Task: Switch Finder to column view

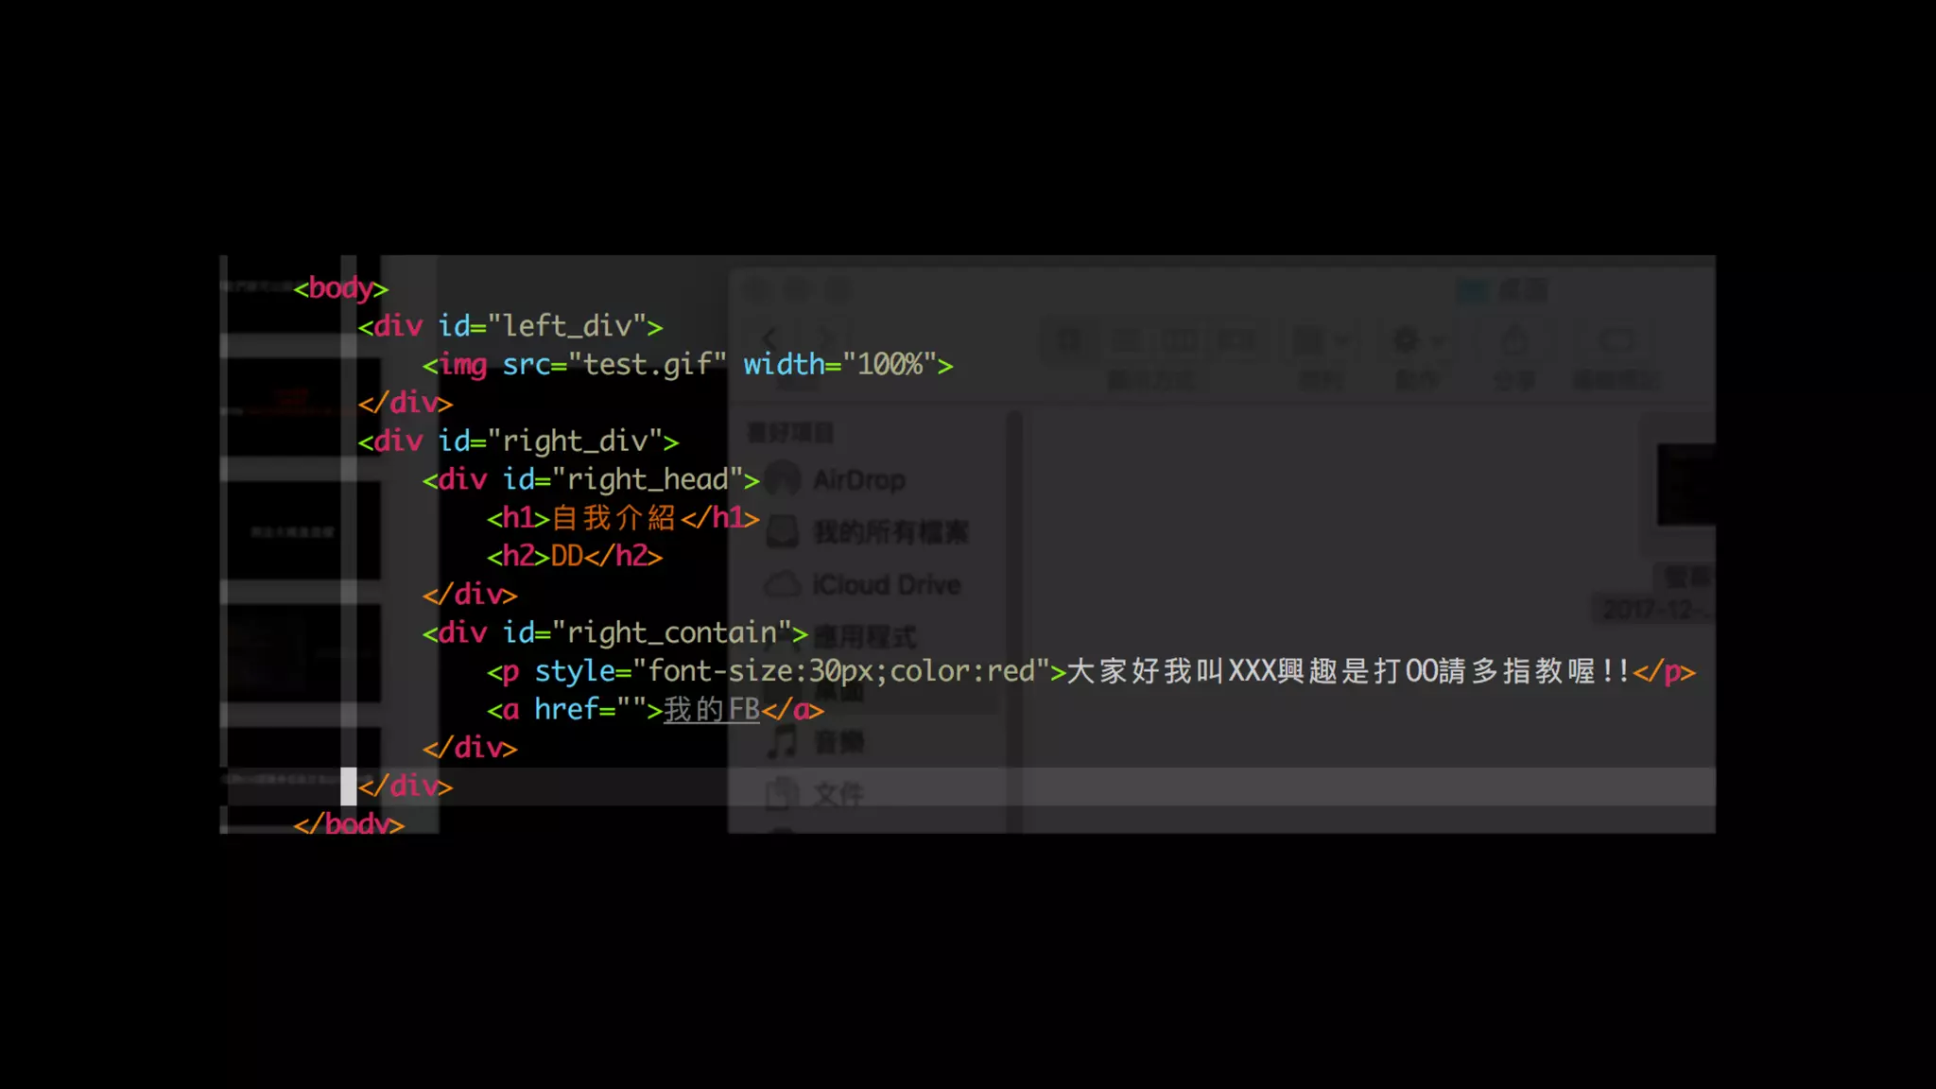Action: [x=1179, y=340]
